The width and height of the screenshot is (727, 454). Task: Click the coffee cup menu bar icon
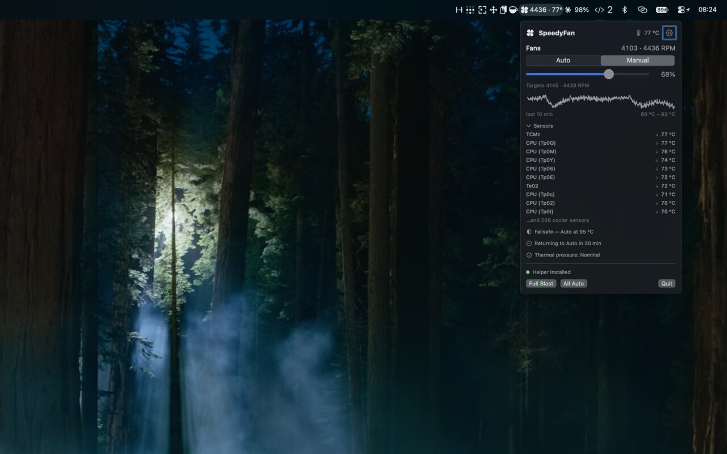pyautogui.click(x=513, y=10)
